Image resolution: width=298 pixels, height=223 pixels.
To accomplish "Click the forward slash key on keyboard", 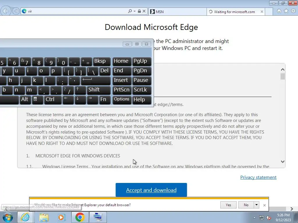I will click(x=68, y=90).
